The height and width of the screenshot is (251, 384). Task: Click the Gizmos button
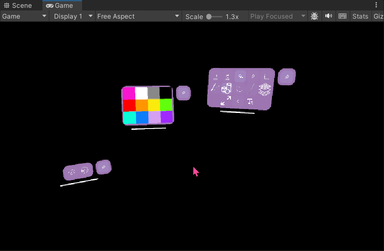pos(378,16)
